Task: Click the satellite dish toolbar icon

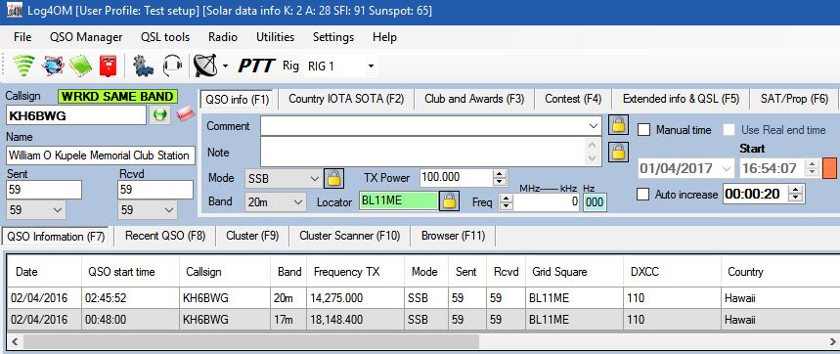Action: pos(205,66)
